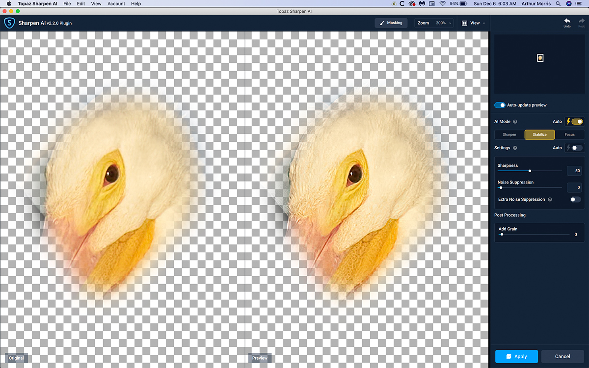Open Spotlight search in menu bar

point(558,3)
